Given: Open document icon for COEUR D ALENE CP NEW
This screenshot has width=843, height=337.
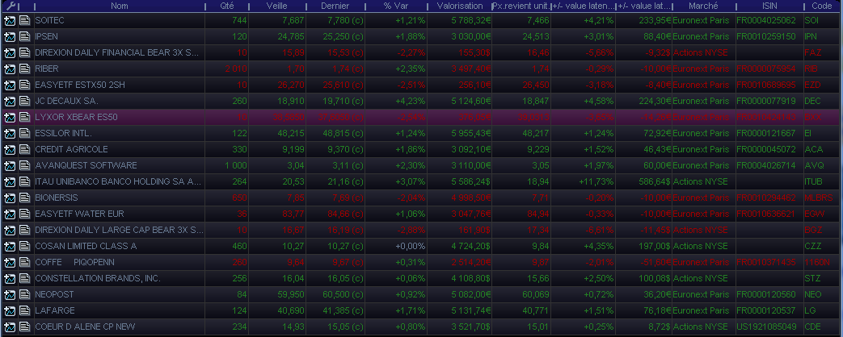Looking at the screenshot, I should [x=25, y=327].
